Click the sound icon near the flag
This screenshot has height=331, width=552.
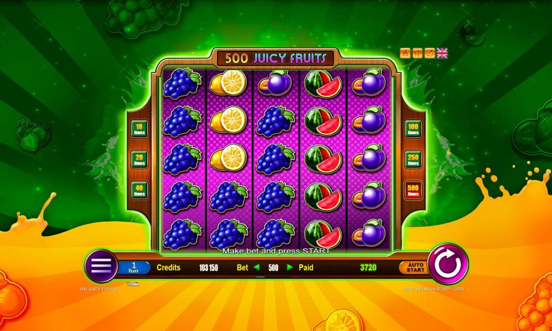click(417, 53)
